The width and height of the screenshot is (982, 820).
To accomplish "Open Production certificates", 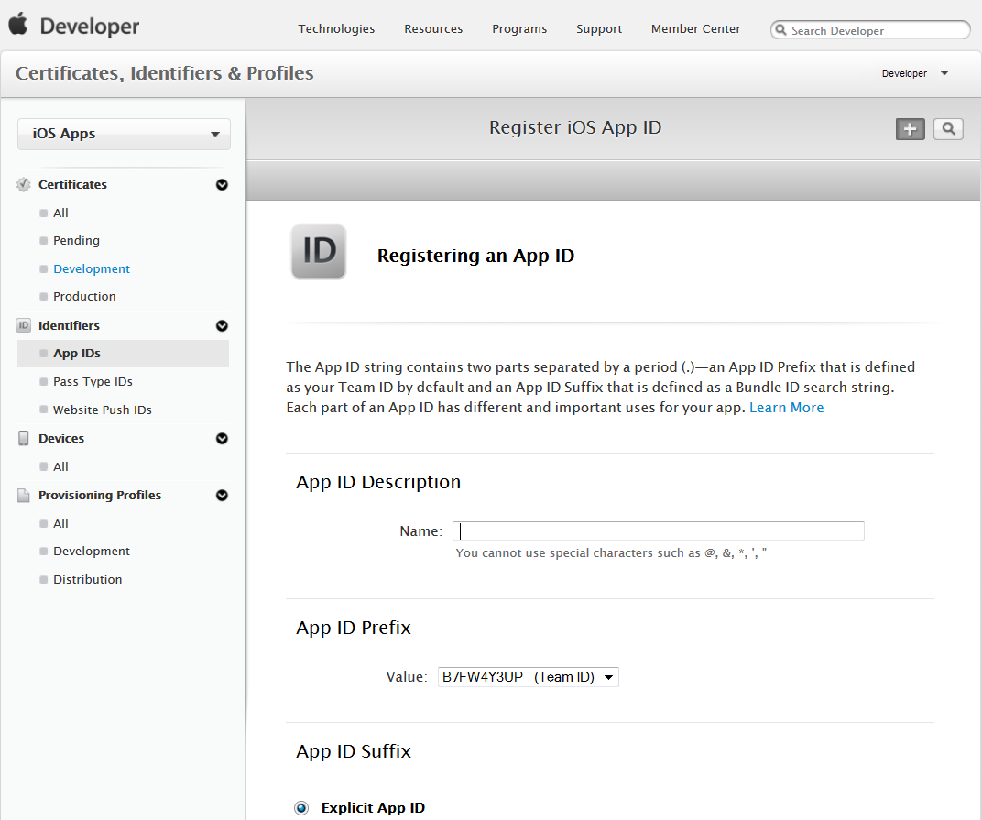I will click(x=84, y=296).
